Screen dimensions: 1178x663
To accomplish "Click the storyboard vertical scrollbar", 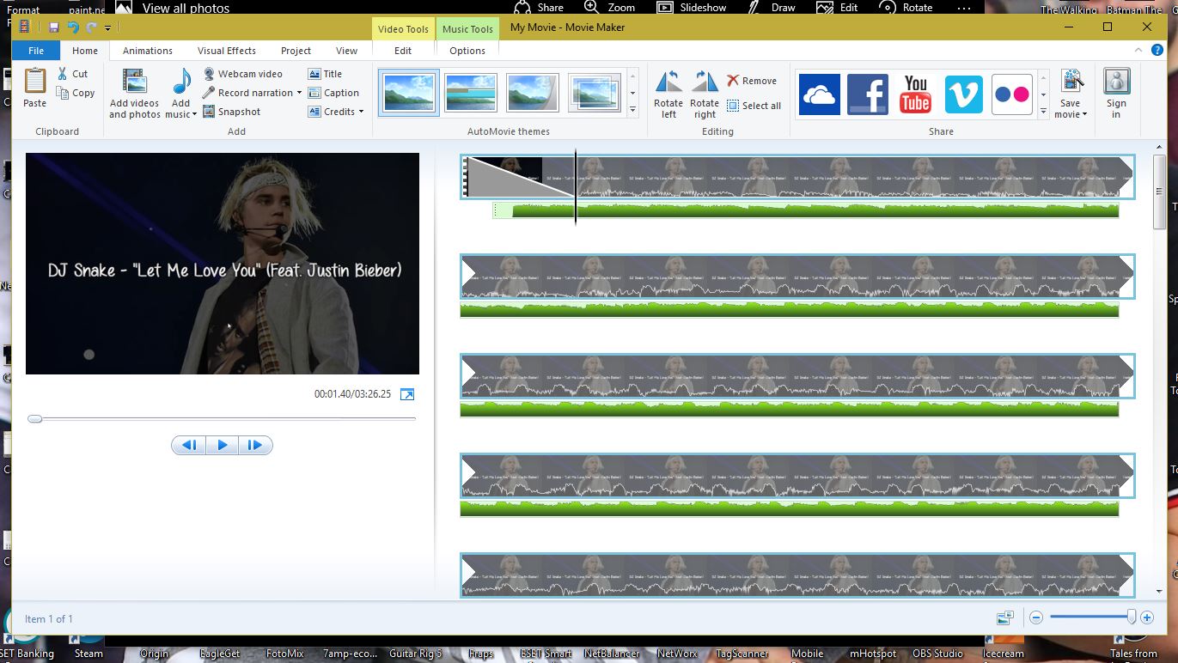I will tap(1160, 192).
